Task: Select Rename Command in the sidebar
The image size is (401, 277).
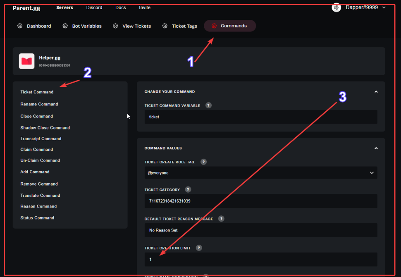Action: 39,104
